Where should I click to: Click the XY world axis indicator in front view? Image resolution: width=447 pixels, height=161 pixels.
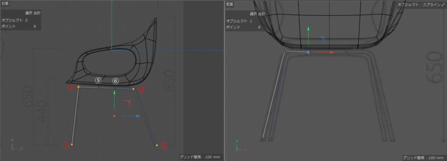tap(241, 146)
